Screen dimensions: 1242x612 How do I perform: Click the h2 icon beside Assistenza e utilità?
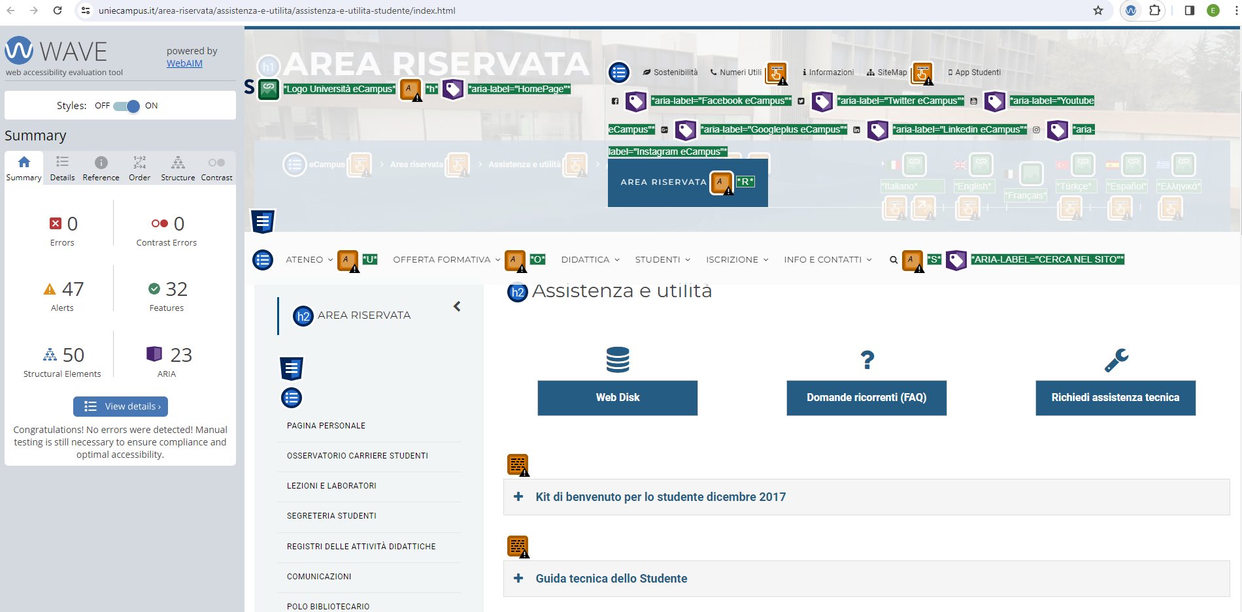[518, 292]
